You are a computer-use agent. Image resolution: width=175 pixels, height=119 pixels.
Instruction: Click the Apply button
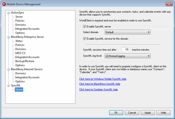click(148, 113)
